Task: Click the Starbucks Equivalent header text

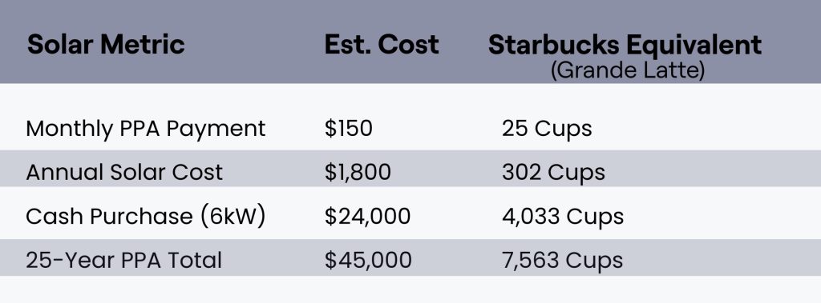Action: (625, 46)
